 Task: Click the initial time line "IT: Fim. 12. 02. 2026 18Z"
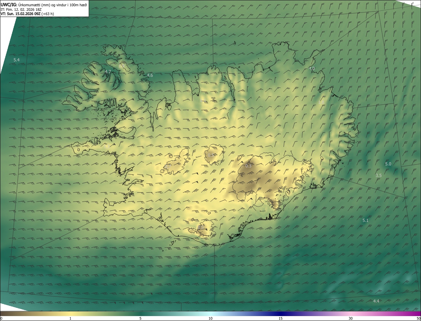click(x=21, y=9)
